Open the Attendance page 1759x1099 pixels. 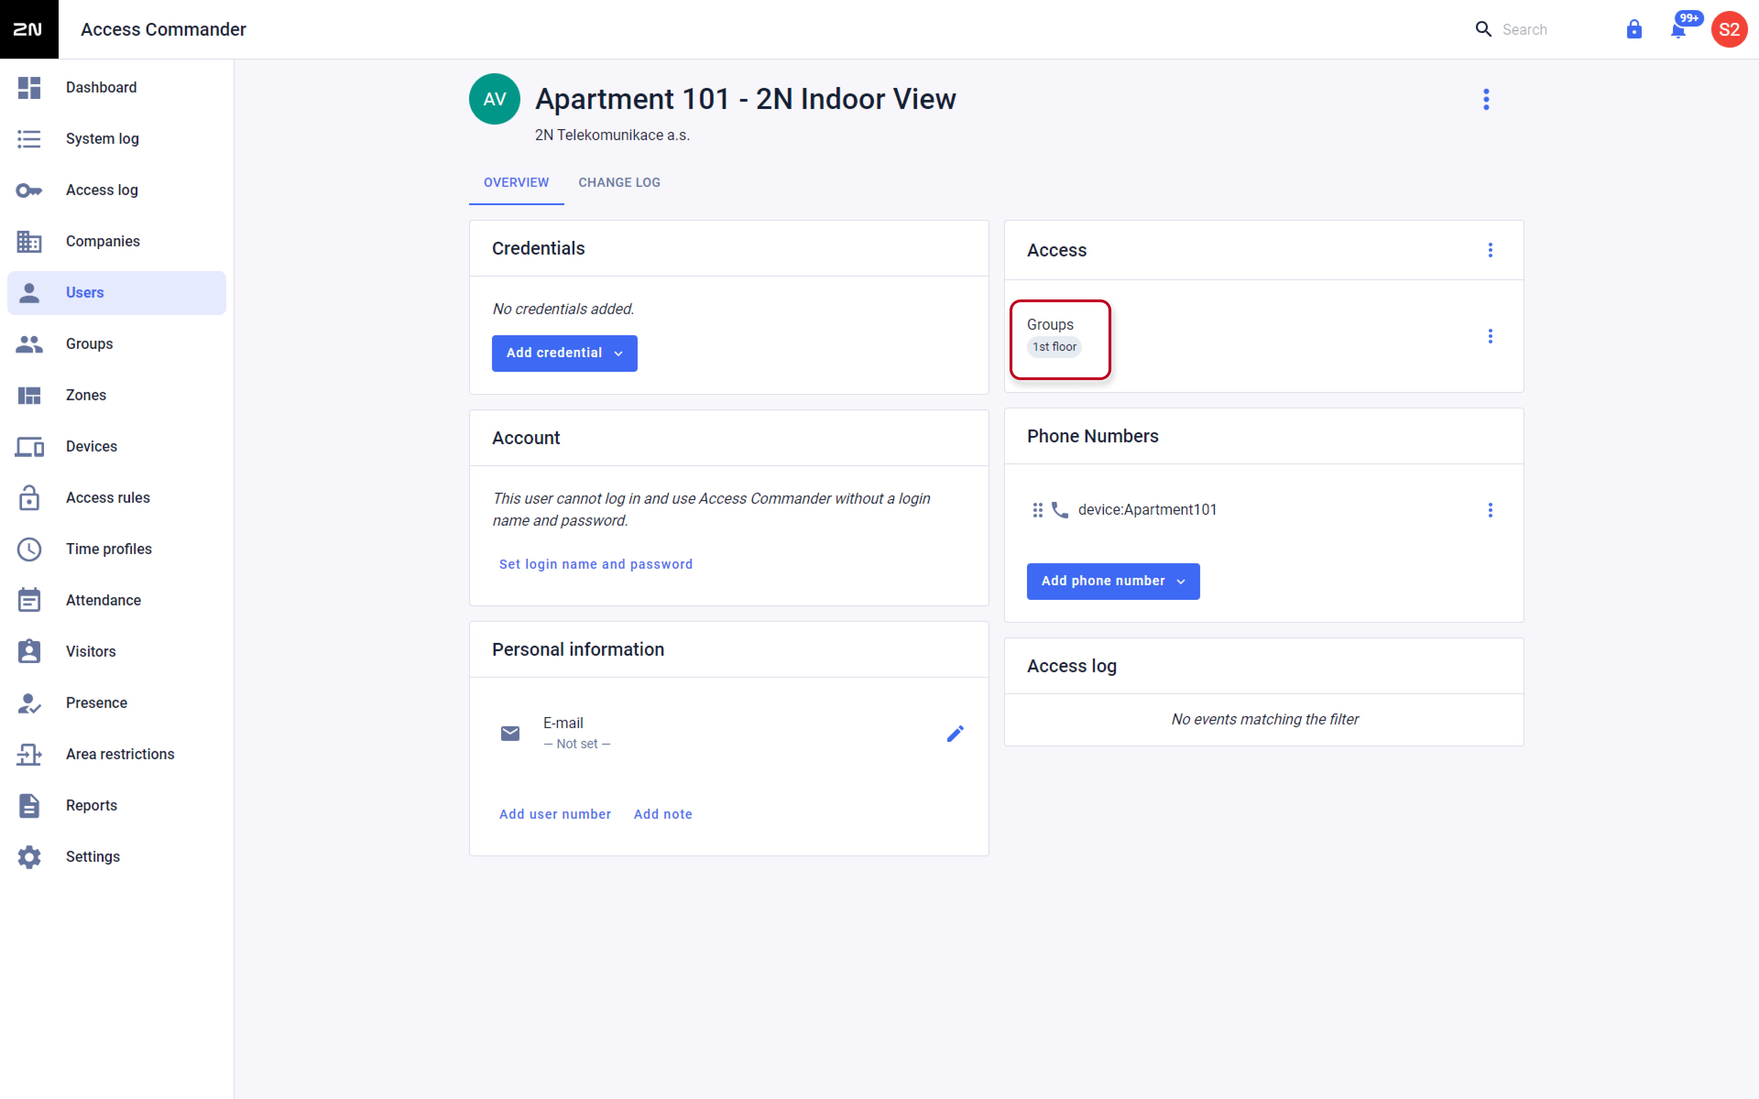116,600
